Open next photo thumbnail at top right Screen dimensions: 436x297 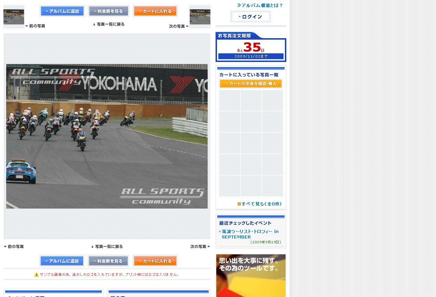[x=200, y=17]
